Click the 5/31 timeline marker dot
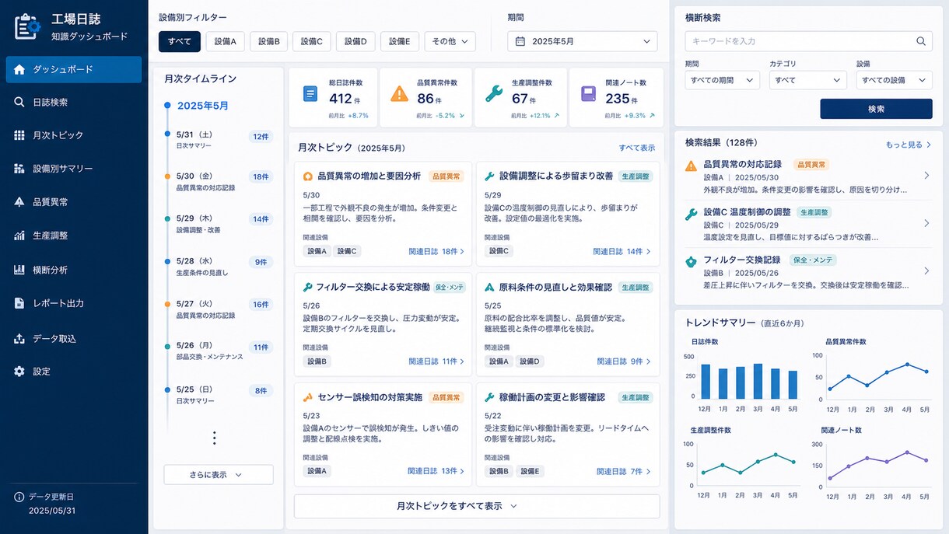Image resolution: width=949 pixels, height=534 pixels. point(167,134)
